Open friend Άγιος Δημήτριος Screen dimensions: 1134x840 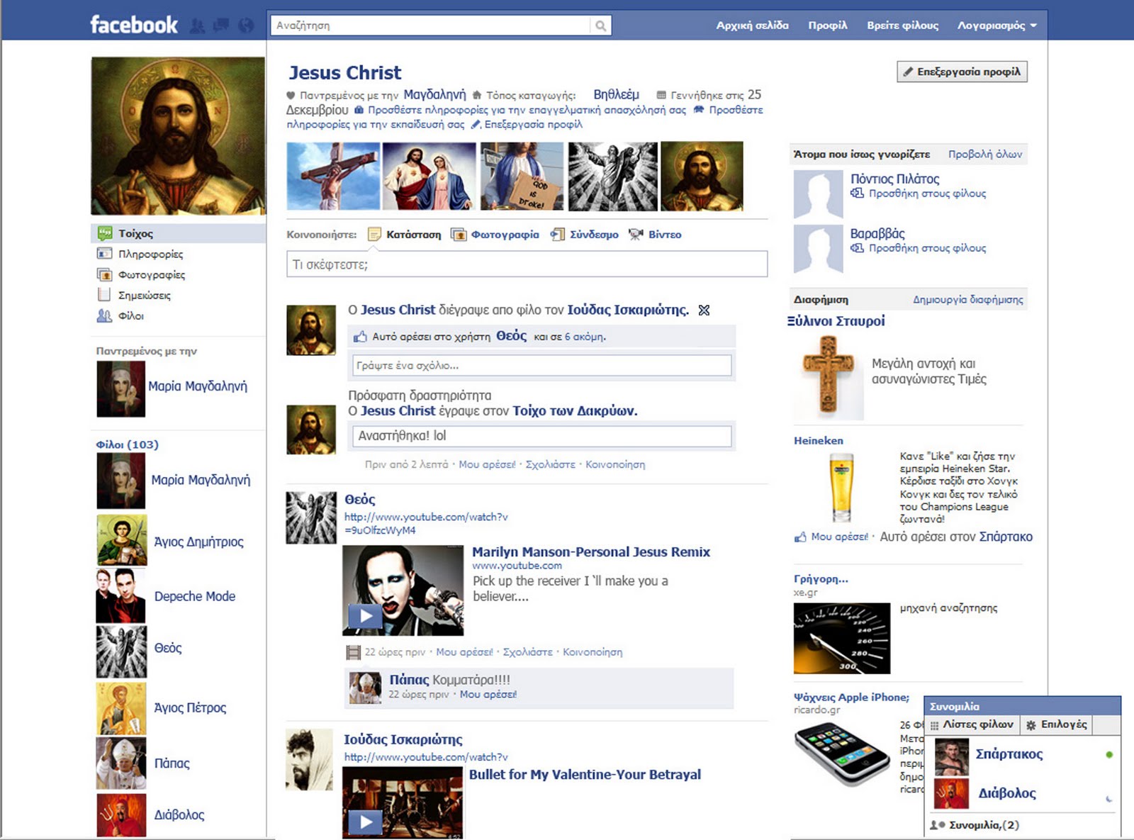(x=198, y=542)
